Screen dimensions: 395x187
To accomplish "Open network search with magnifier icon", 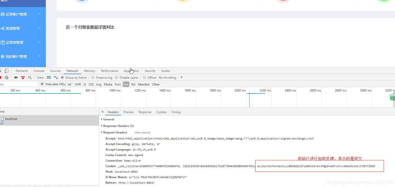I will coord(30,78).
